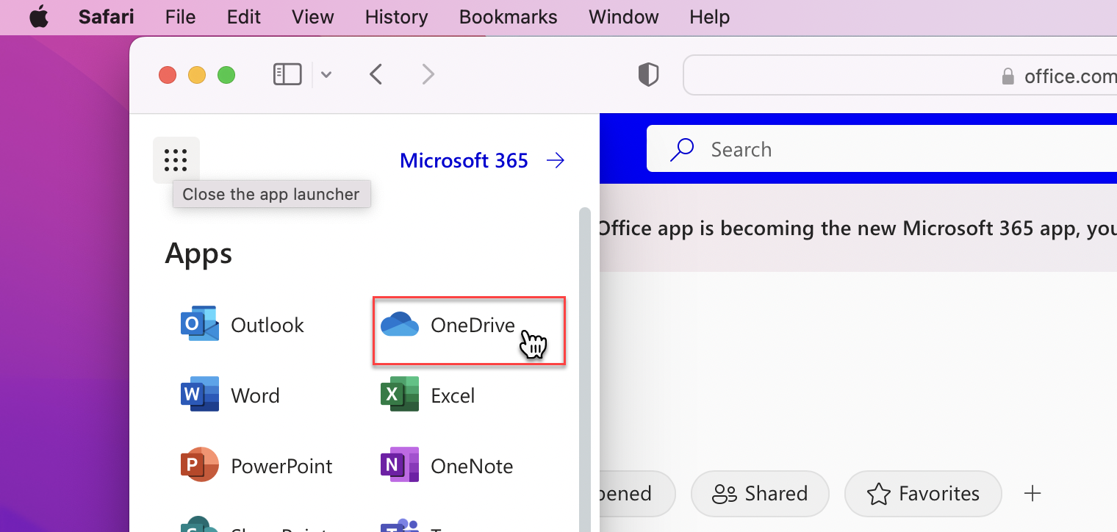1117x532 pixels.
Task: Close the app launcher waffle icon
Action: click(x=176, y=160)
